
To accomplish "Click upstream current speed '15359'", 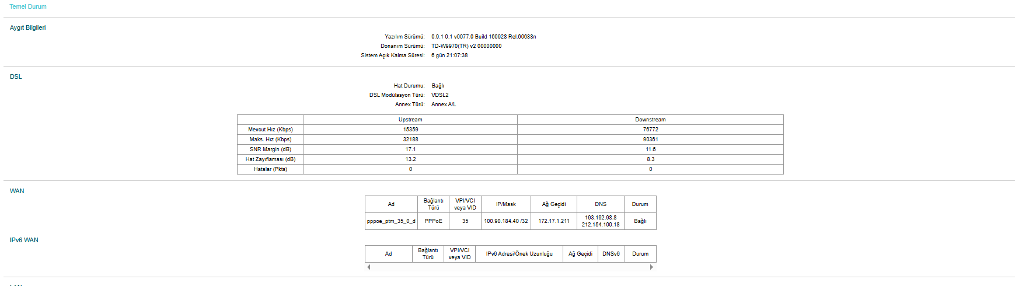I will (x=410, y=130).
